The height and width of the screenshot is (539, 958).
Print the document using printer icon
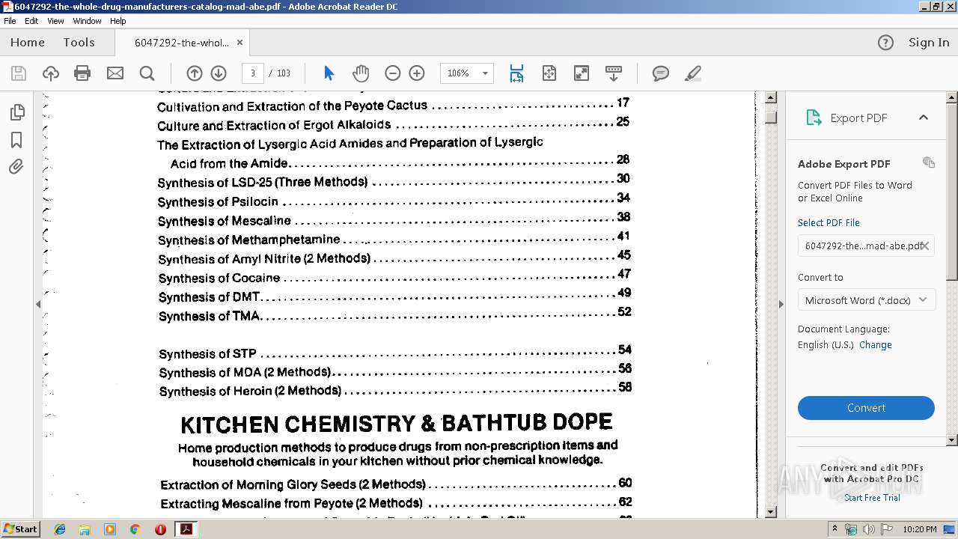[x=82, y=73]
